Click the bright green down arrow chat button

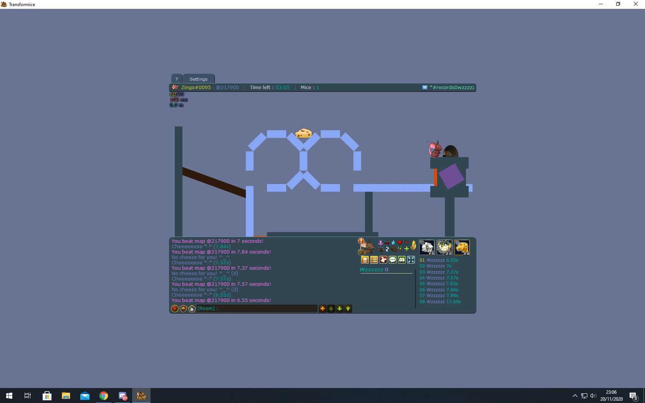click(x=340, y=308)
